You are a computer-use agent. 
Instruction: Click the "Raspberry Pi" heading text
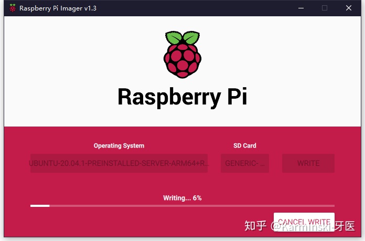click(x=182, y=97)
